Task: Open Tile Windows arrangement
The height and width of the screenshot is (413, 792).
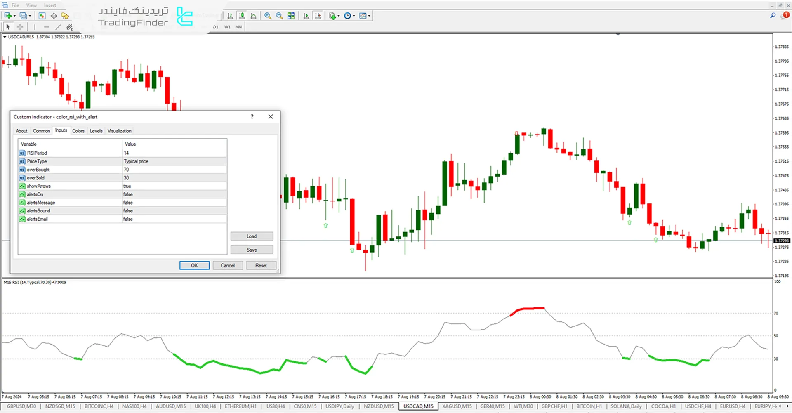Action: (x=291, y=16)
